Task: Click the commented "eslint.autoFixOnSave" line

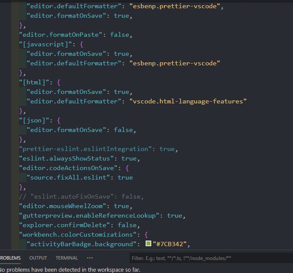Action: coord(81,196)
